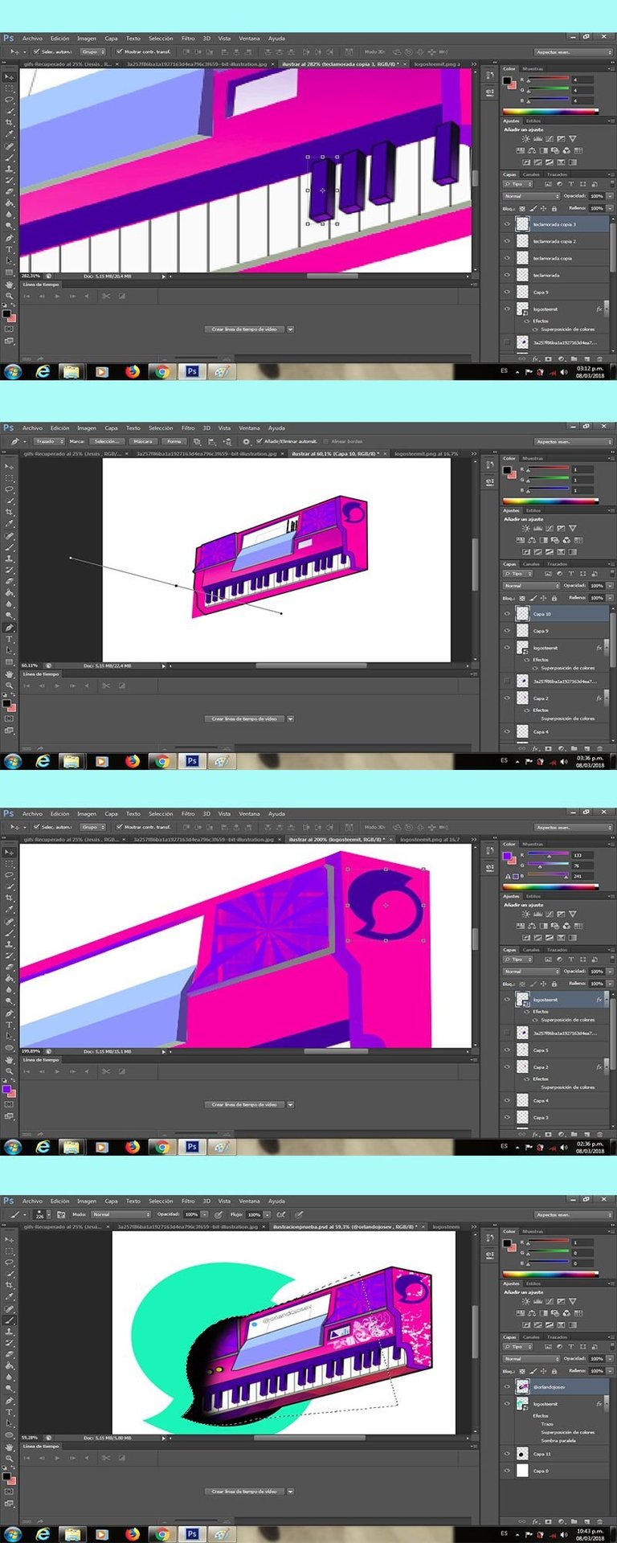Select Clone Stamp tool in ilustracionprueba.psd window
The image size is (617, 1543).
[x=10, y=1332]
